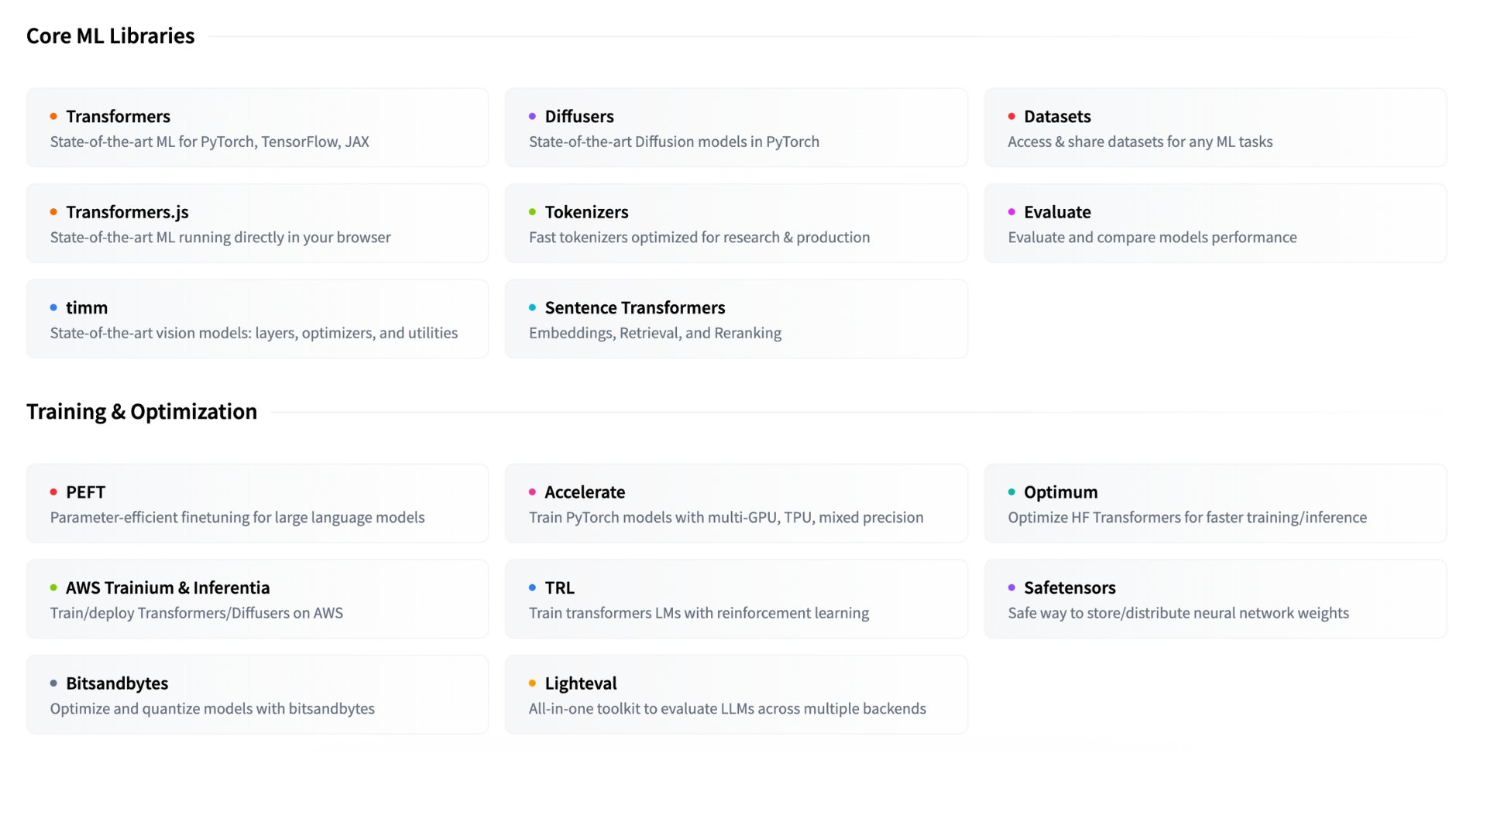
Task: Open the AWS Trainium & Inferentia card
Action: 257,599
